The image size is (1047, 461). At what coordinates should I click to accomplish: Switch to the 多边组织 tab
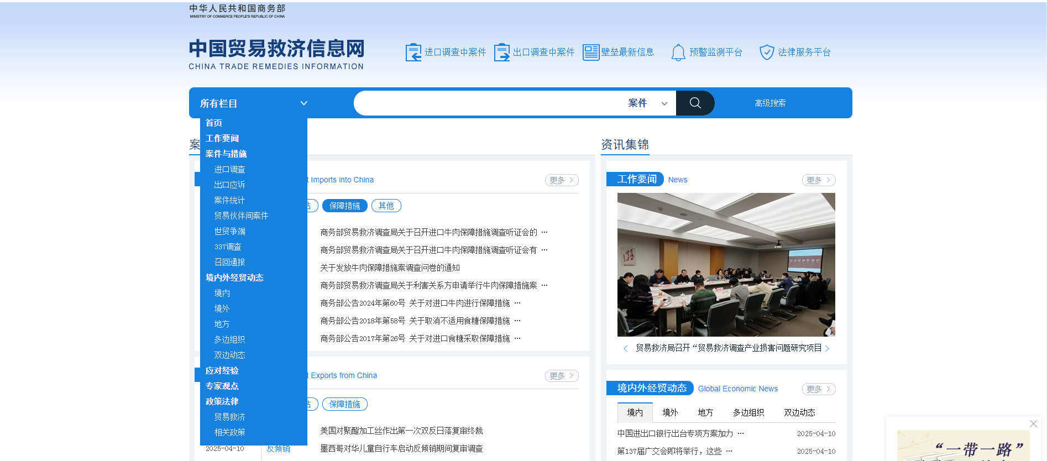click(x=748, y=413)
